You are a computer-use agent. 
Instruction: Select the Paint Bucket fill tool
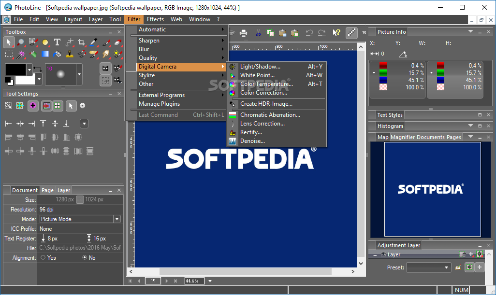click(x=57, y=55)
